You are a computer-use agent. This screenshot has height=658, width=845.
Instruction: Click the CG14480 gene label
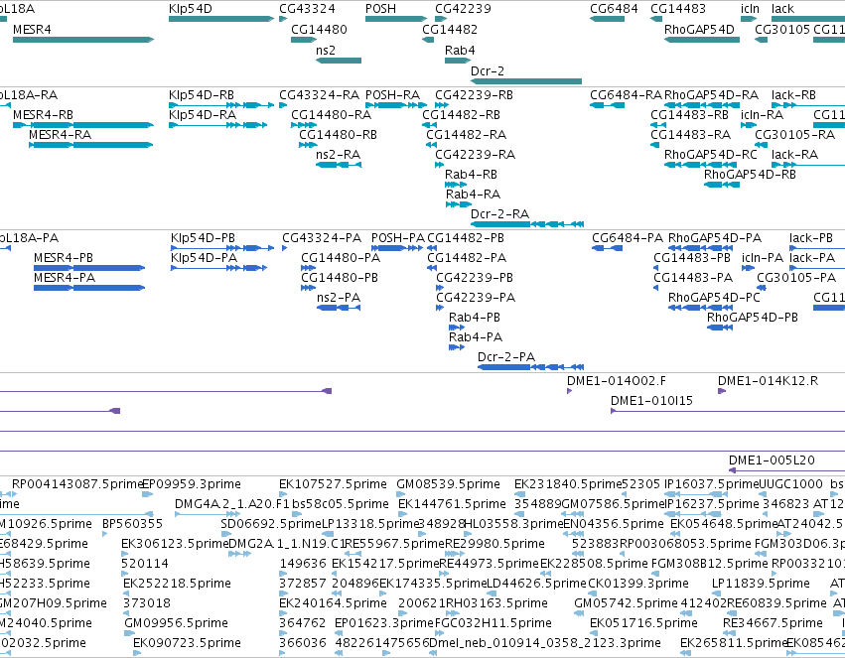(x=319, y=30)
